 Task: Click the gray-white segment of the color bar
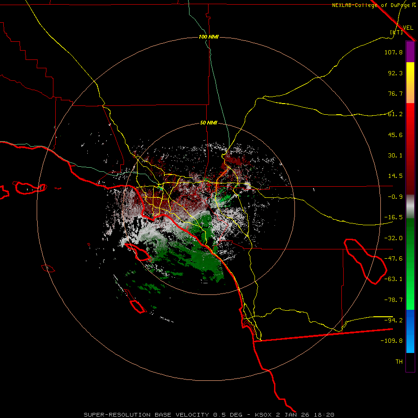pyautogui.click(x=410, y=207)
